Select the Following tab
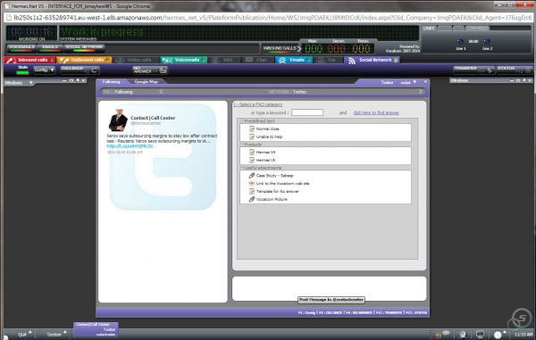 click(111, 81)
